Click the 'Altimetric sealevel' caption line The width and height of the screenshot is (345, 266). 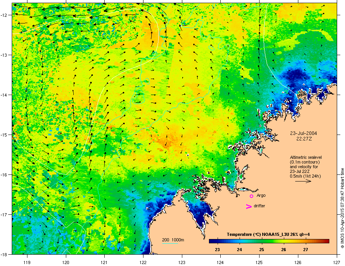(306, 157)
